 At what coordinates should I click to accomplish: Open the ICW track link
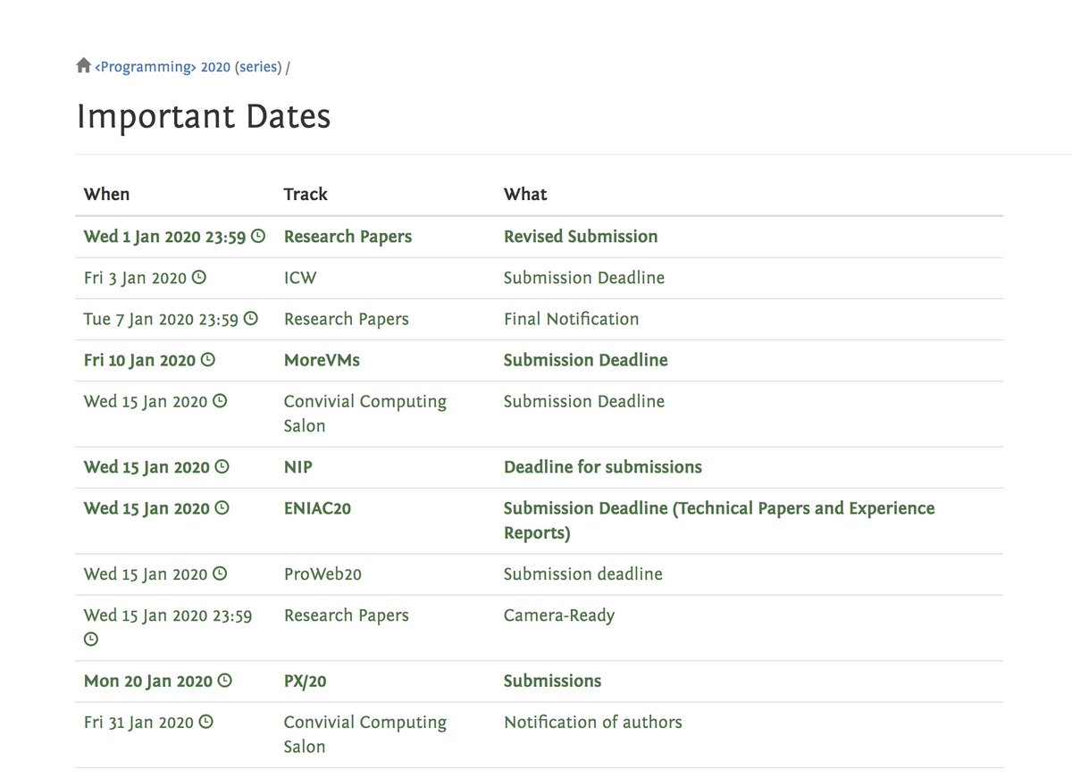(300, 278)
